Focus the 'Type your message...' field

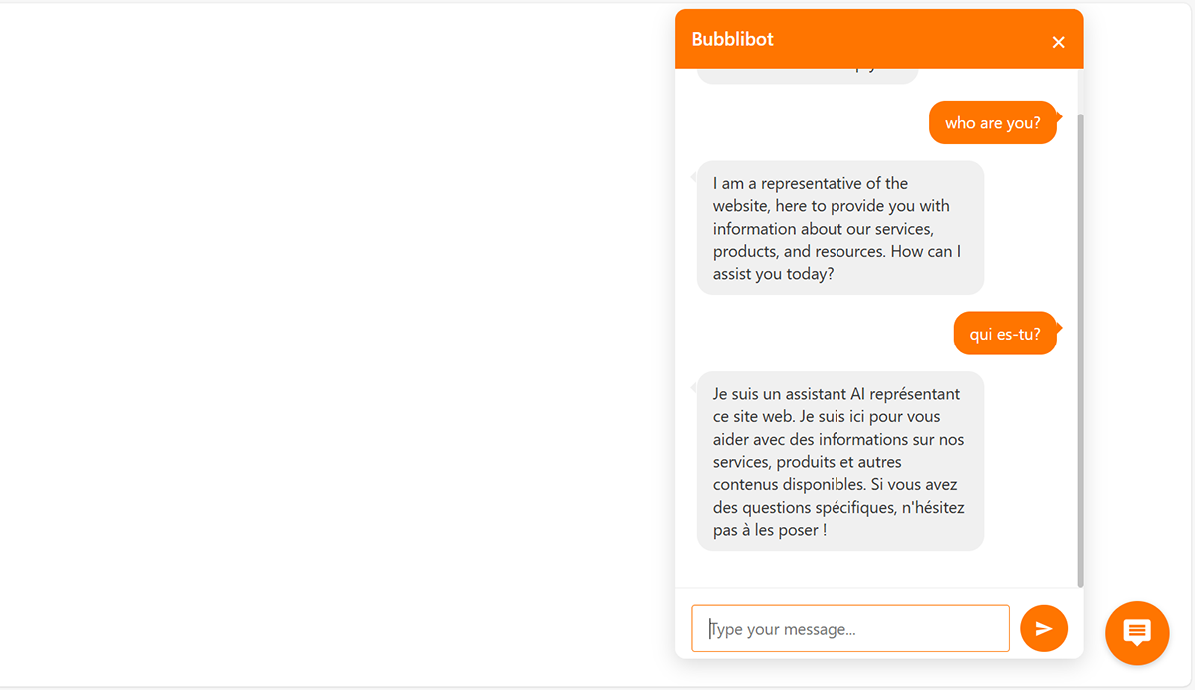coord(850,628)
